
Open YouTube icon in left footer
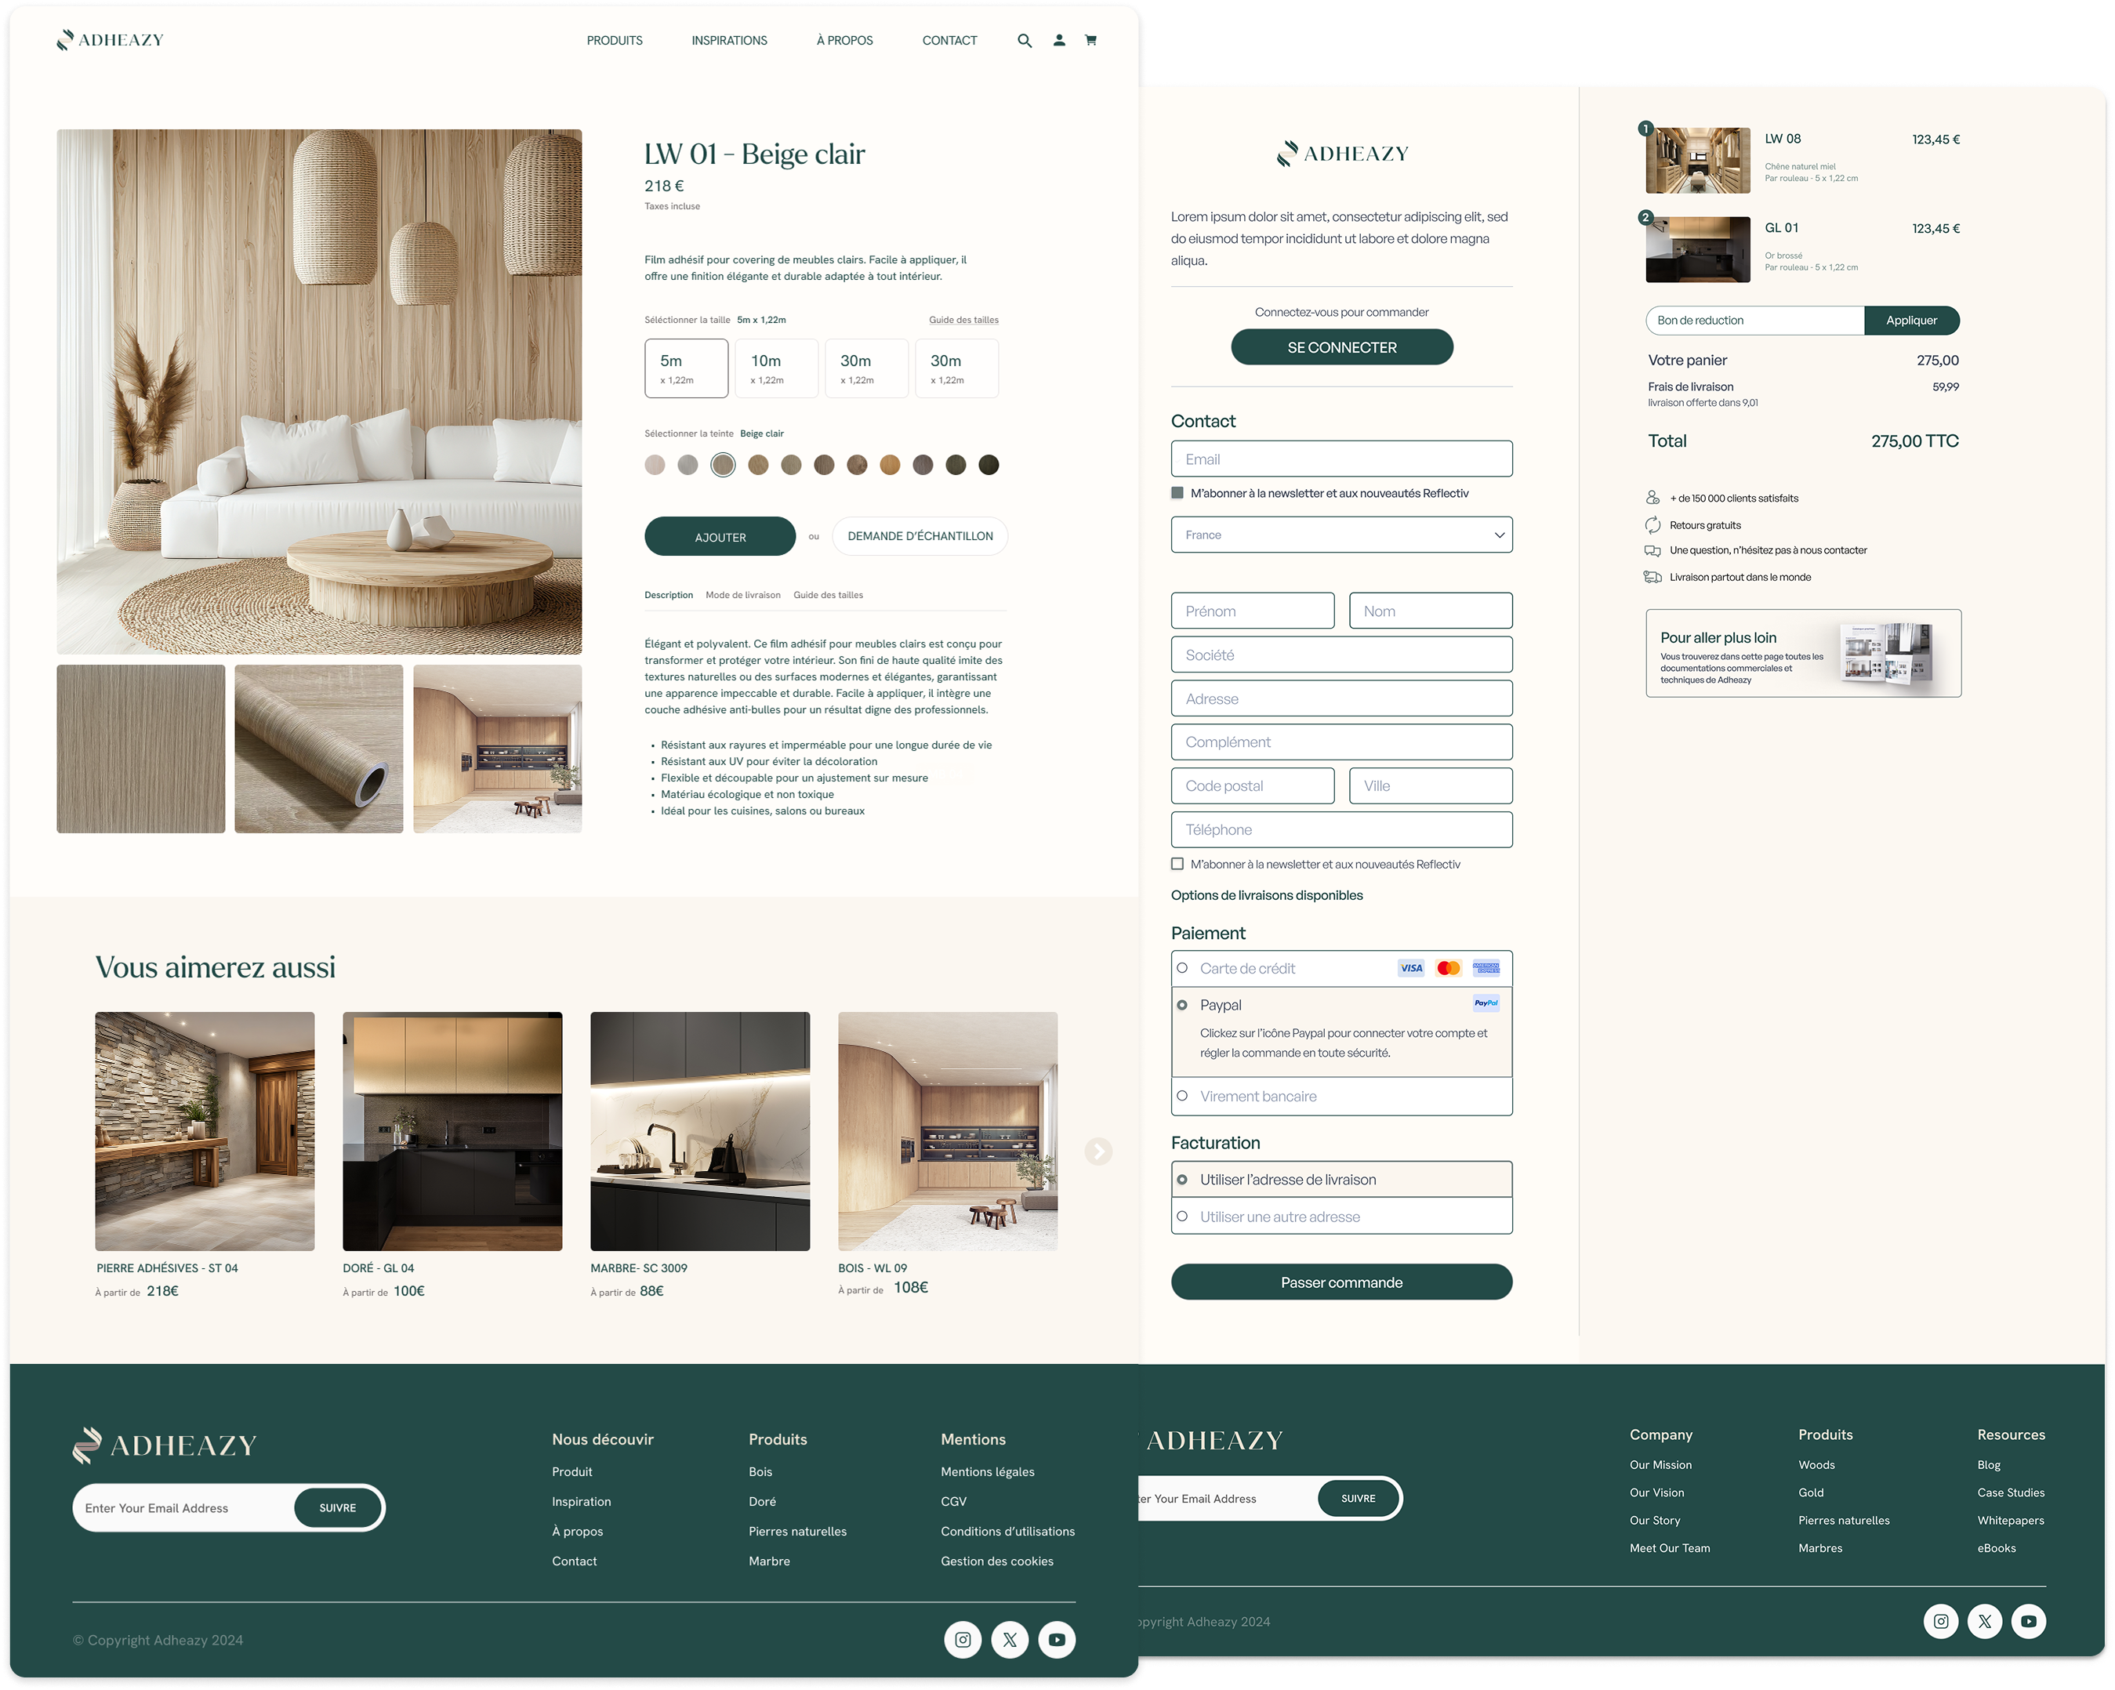tap(1057, 1639)
